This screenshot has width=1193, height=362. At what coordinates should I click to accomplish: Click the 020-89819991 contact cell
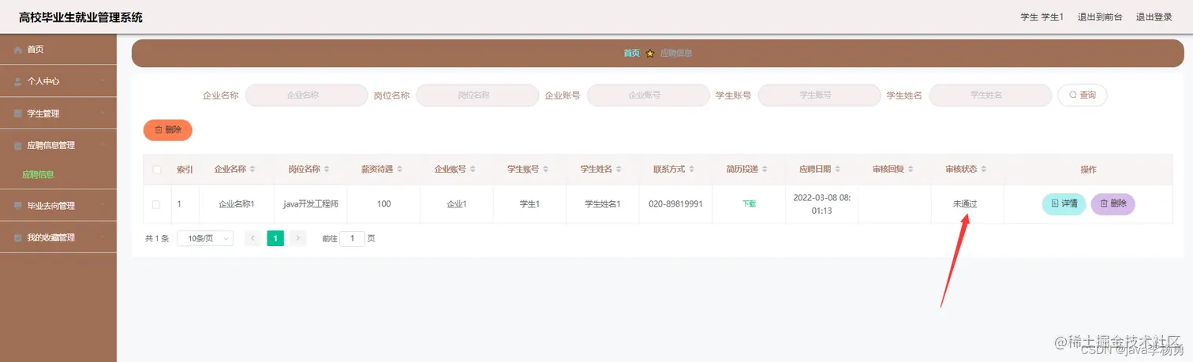pos(675,204)
